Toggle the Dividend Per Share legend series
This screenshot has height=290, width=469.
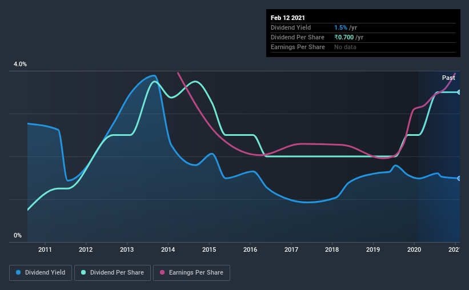click(x=113, y=273)
